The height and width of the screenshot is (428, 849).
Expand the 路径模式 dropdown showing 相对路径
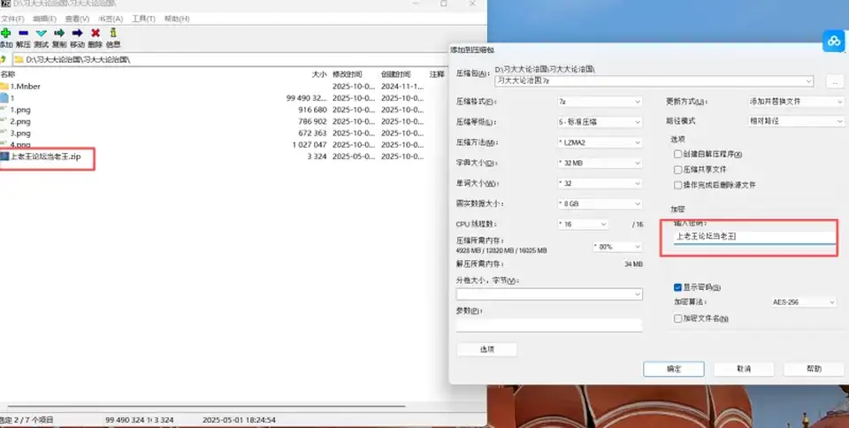pos(796,121)
